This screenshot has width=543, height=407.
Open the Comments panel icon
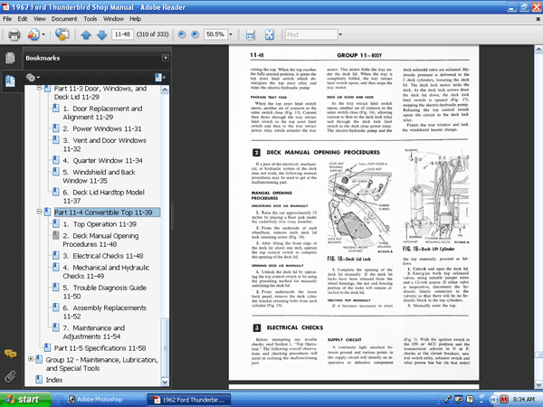[10, 354]
